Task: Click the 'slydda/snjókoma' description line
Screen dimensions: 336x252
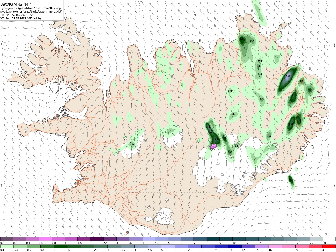Action: pos(31,12)
